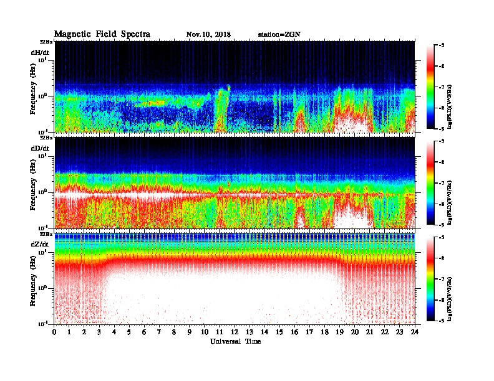Click the "1" hour tick label
This screenshot has height=381, width=494.
coord(70,332)
